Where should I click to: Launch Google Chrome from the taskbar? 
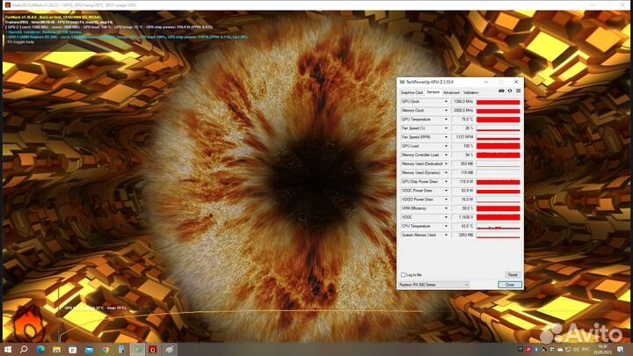coord(105,349)
